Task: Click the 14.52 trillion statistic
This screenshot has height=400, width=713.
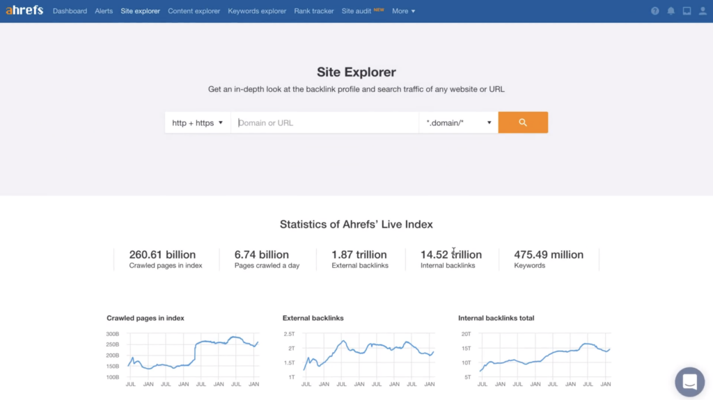Action: click(x=451, y=255)
